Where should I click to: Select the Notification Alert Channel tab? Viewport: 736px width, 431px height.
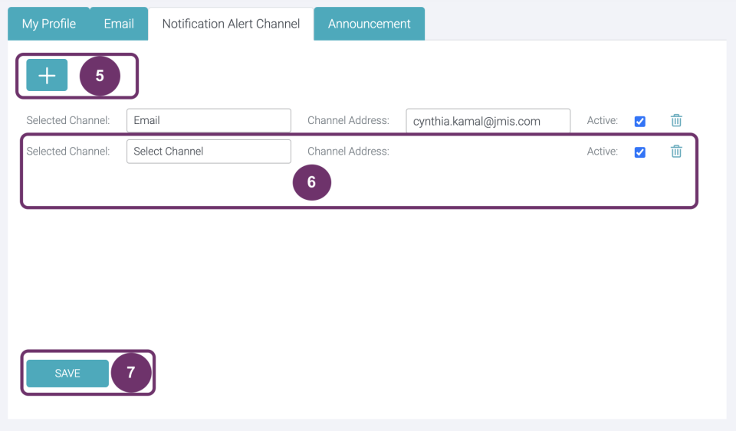[231, 24]
